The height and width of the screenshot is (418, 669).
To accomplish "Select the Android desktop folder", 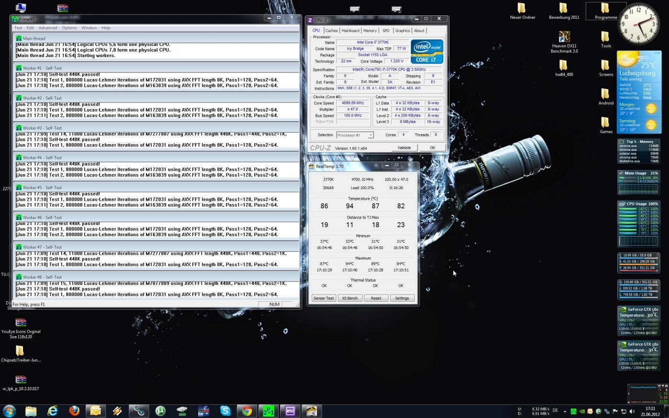I will pyautogui.click(x=606, y=97).
